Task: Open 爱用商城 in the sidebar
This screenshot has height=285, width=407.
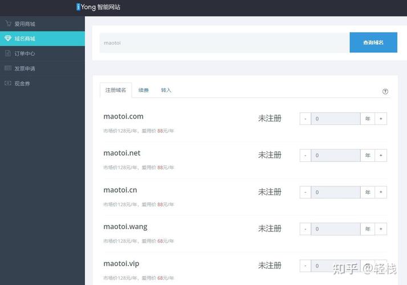Action: tap(42, 24)
